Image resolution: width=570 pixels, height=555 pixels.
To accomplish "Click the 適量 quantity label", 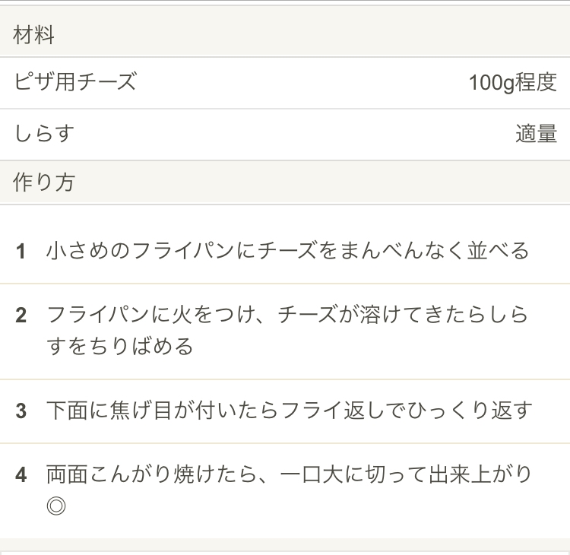I will pos(537,134).
